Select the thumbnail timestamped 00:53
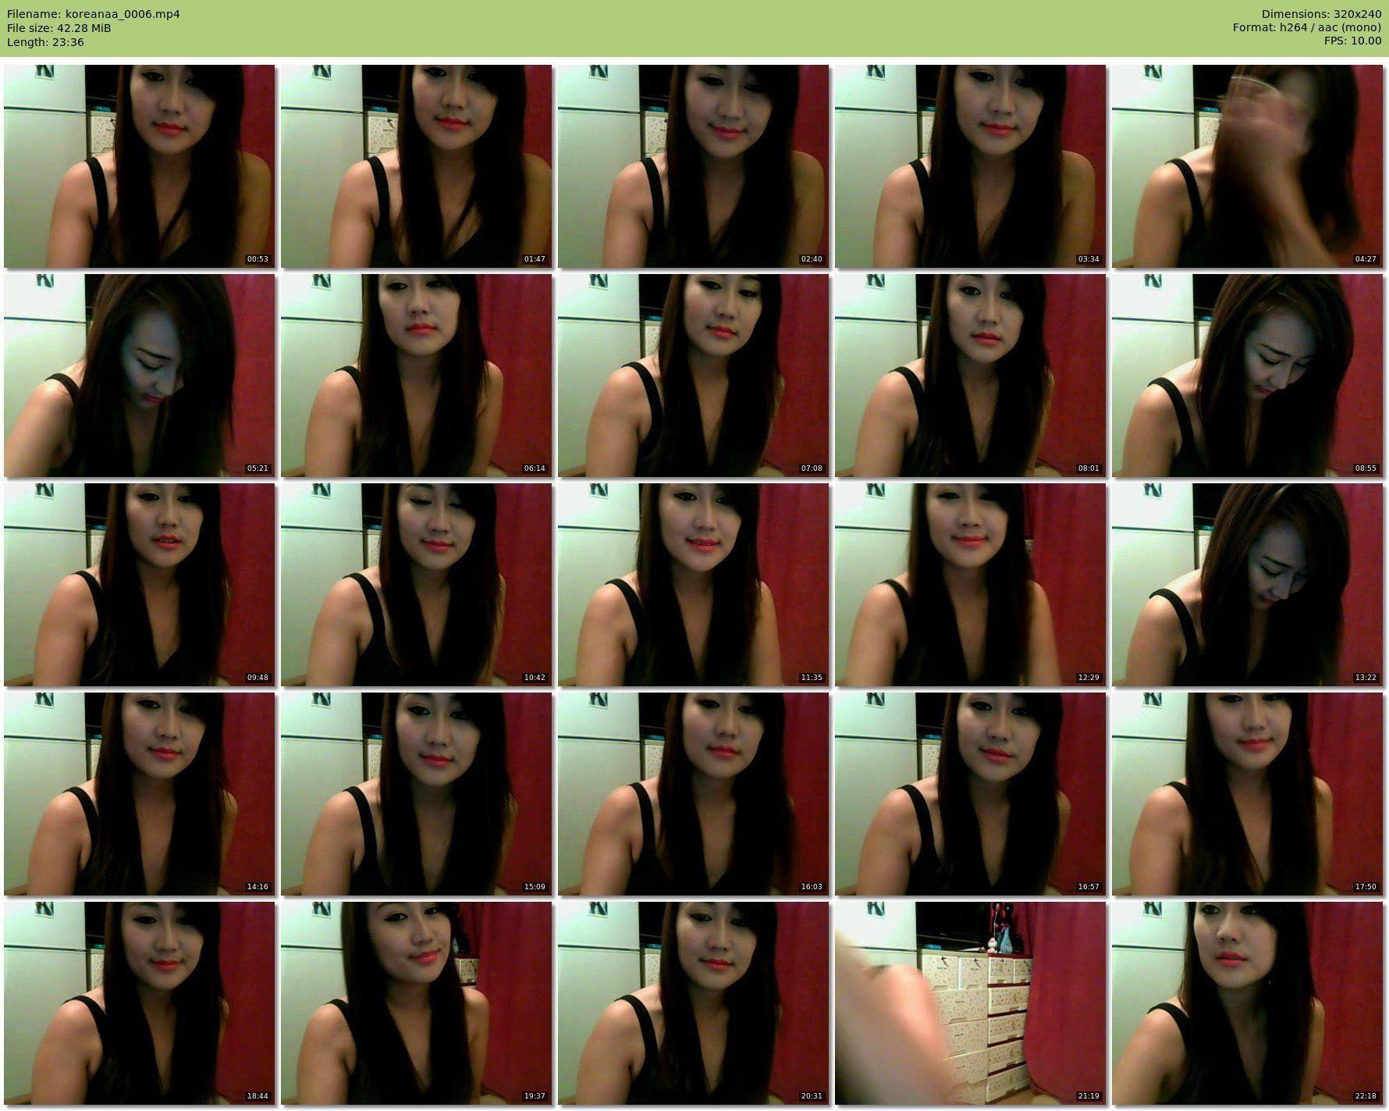 pyautogui.click(x=139, y=166)
